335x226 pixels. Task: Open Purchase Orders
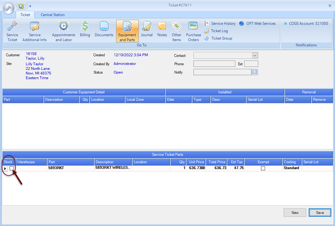pyautogui.click(x=193, y=31)
